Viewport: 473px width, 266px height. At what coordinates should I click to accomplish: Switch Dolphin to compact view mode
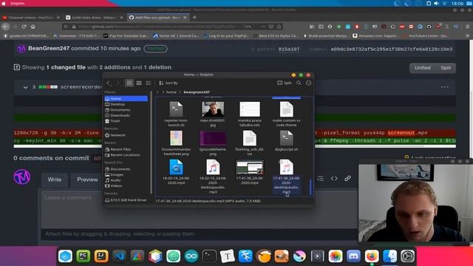tap(139, 83)
